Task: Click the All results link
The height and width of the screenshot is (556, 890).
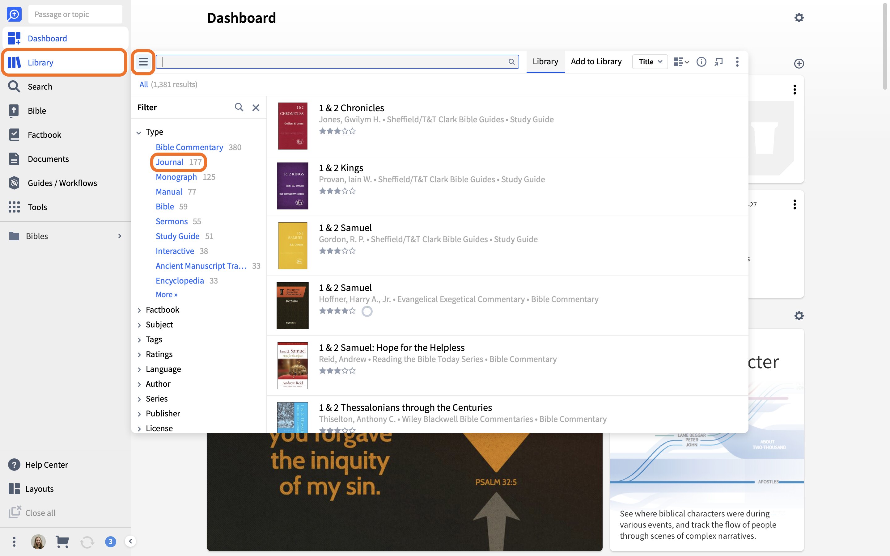Action: (x=143, y=84)
